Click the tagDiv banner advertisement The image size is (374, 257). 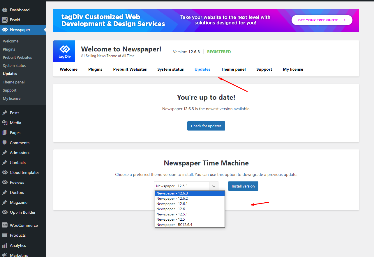tap(206, 20)
